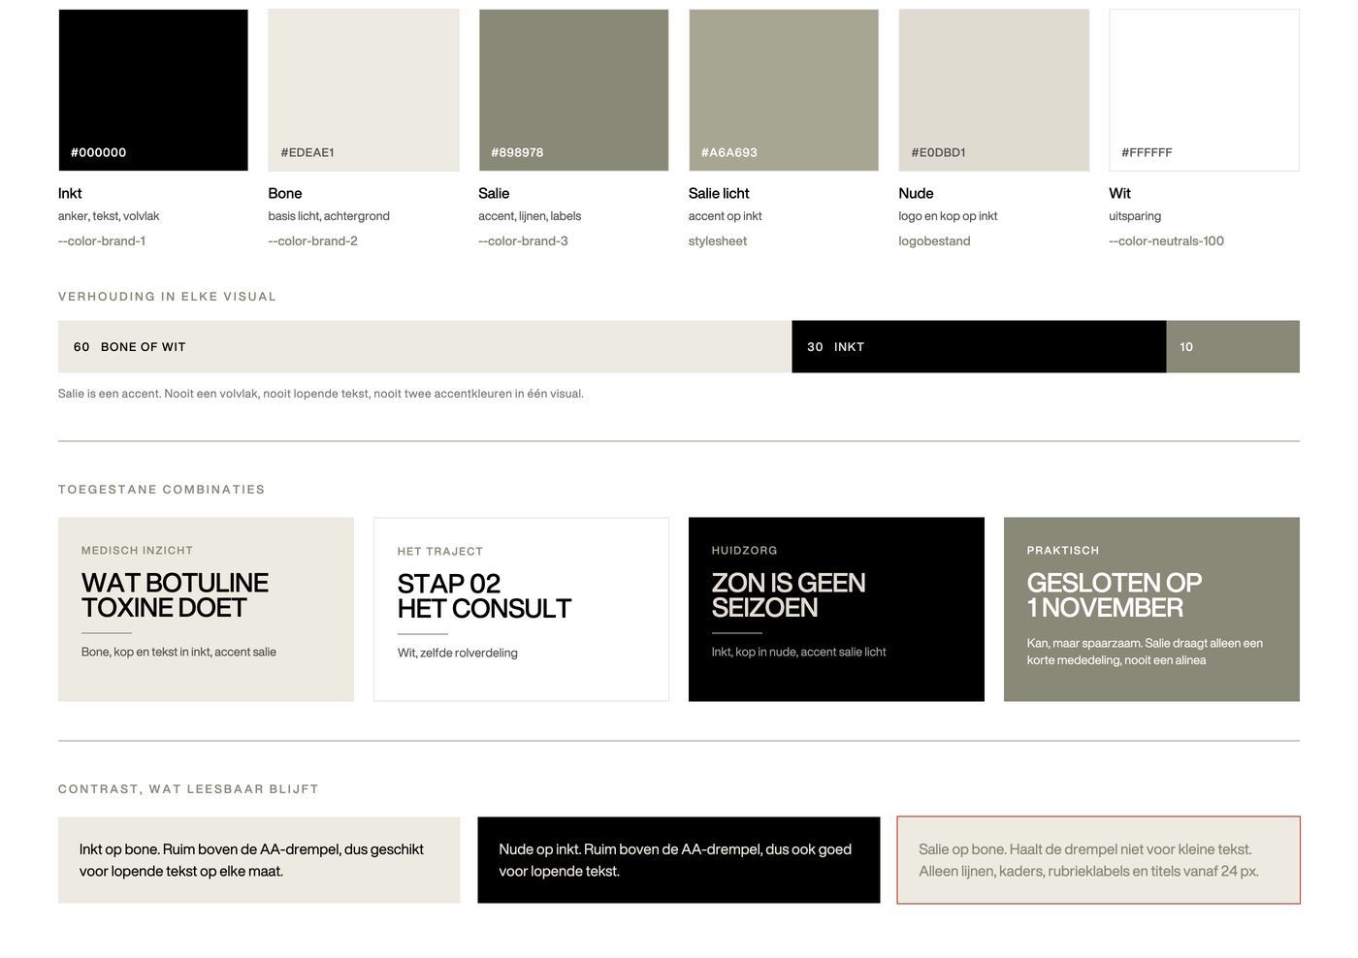1358x958 pixels.
Task: Click 'Wit, zelfde rolverdeling' caption
Action: 458,654
